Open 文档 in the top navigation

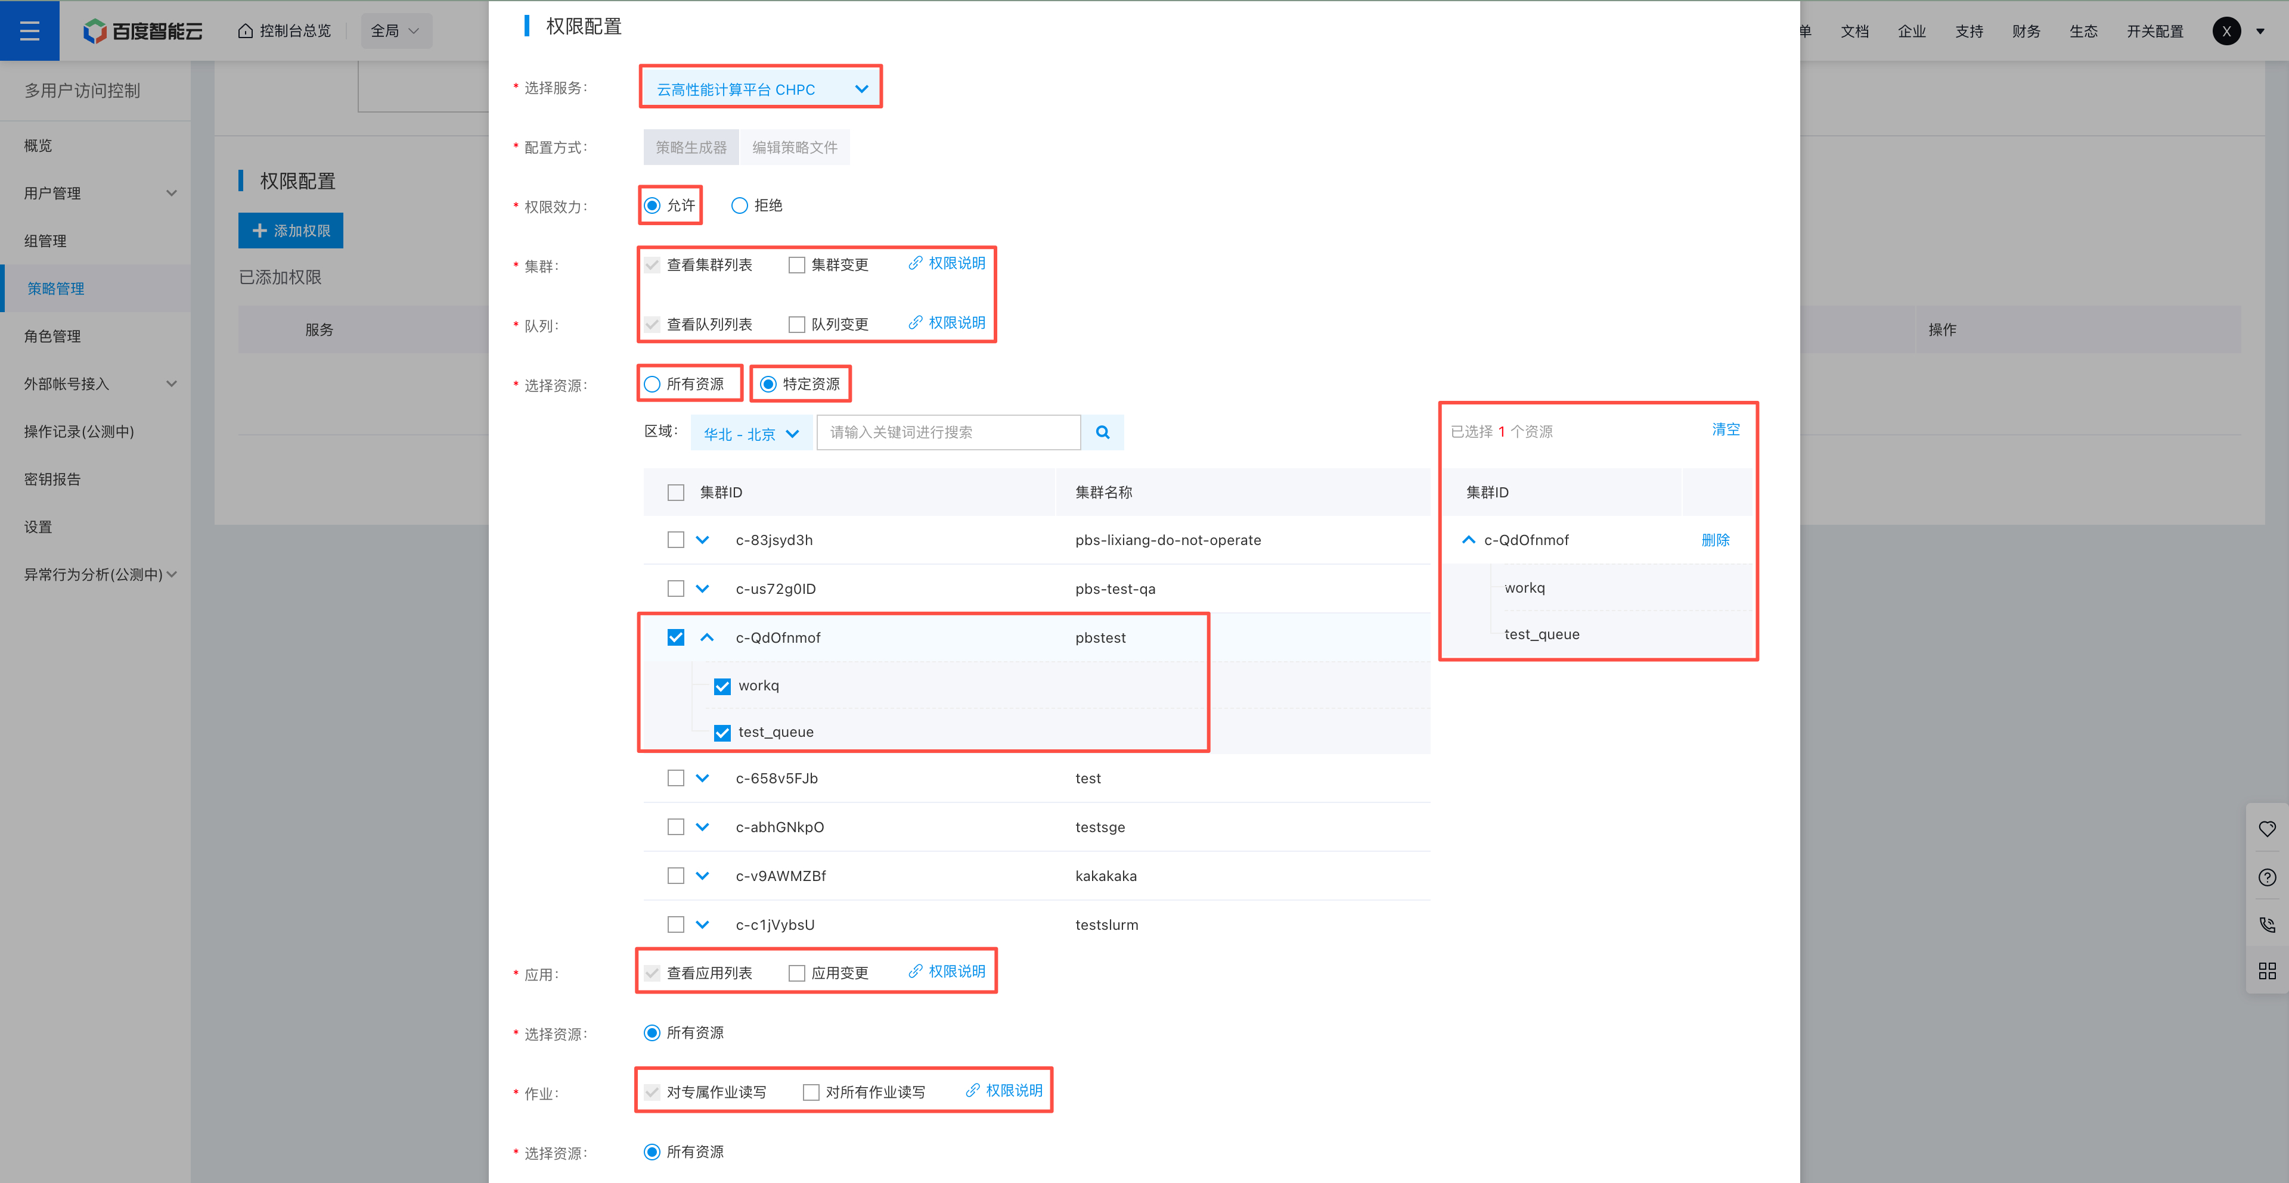pyautogui.click(x=1854, y=31)
